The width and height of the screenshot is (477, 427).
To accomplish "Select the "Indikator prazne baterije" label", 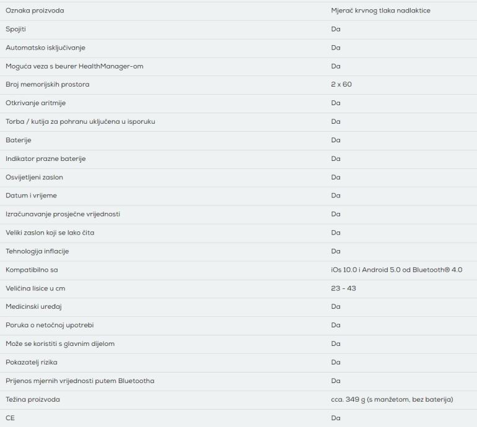I will click(x=46, y=159).
